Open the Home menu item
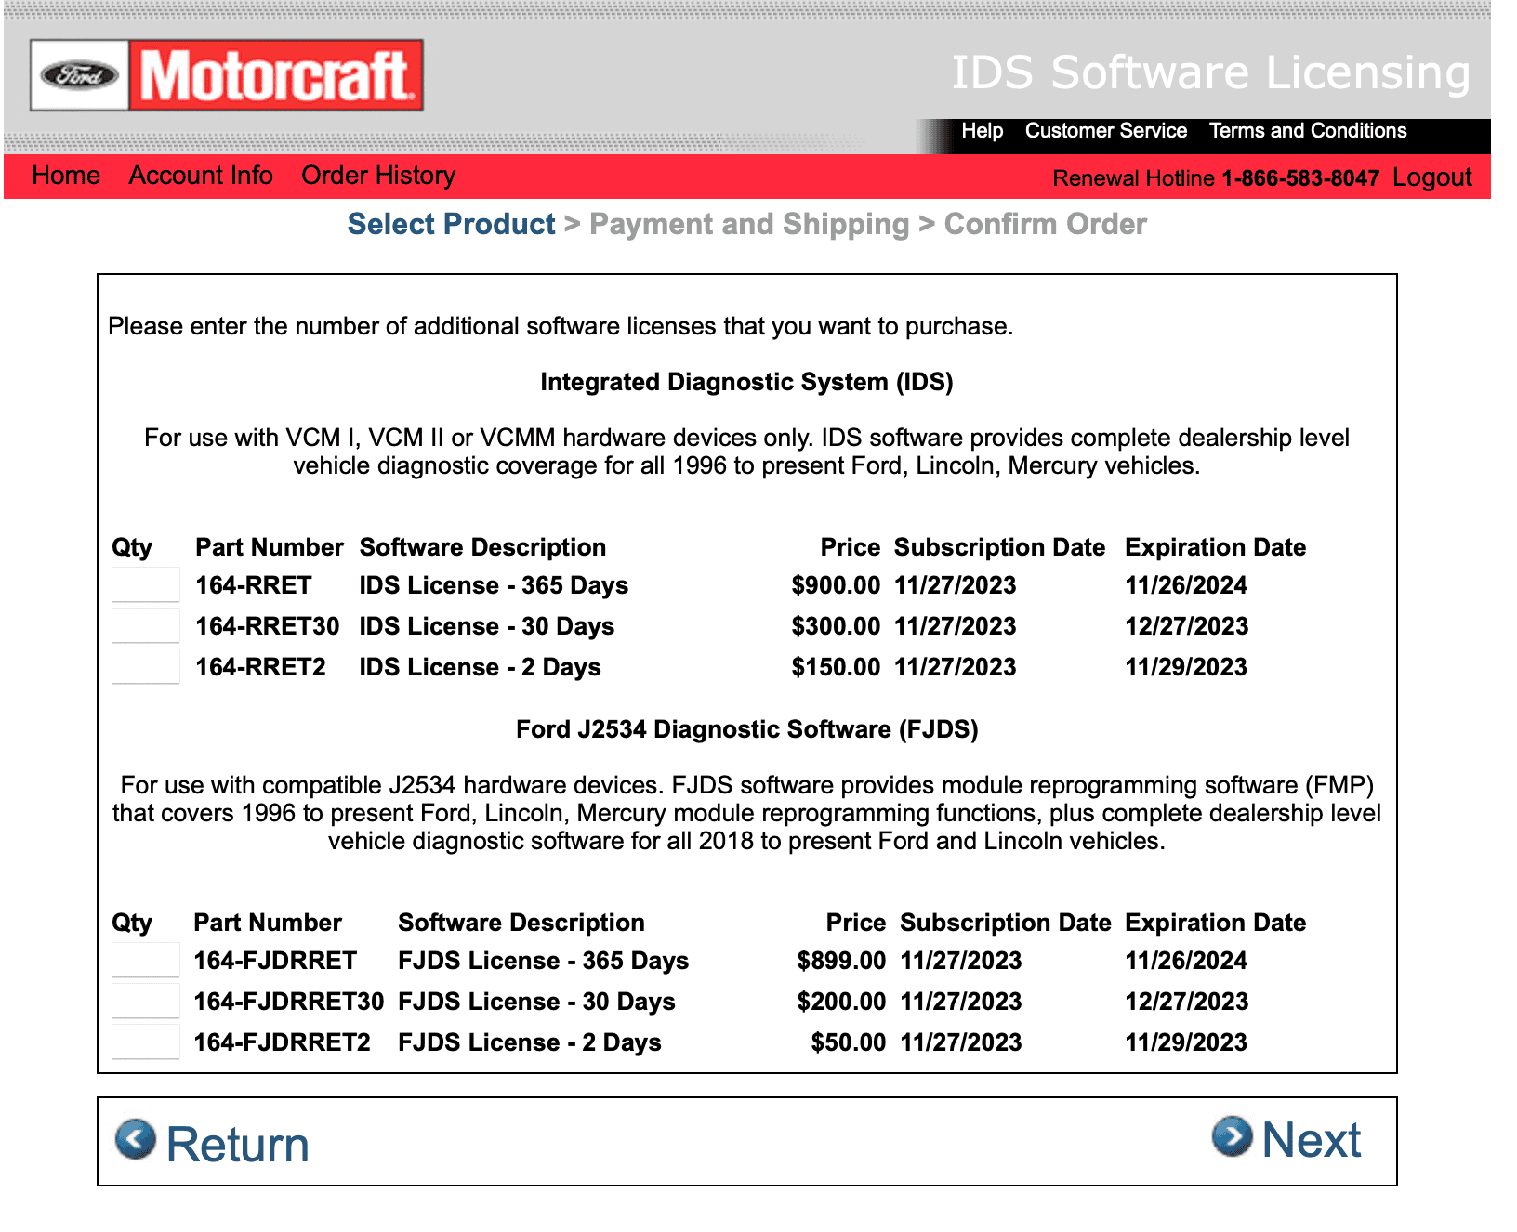This screenshot has height=1232, width=1517. point(66,176)
